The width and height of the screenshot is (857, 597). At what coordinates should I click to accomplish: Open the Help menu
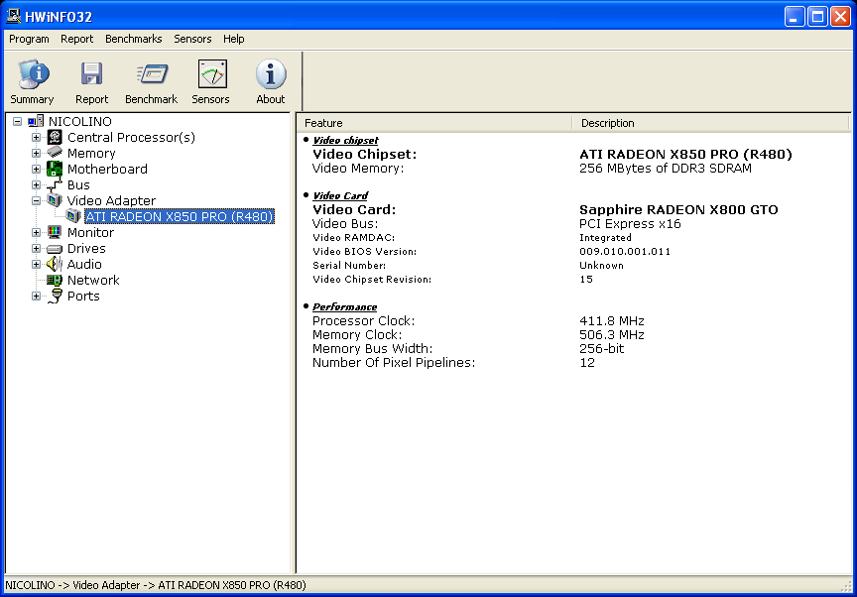(233, 39)
